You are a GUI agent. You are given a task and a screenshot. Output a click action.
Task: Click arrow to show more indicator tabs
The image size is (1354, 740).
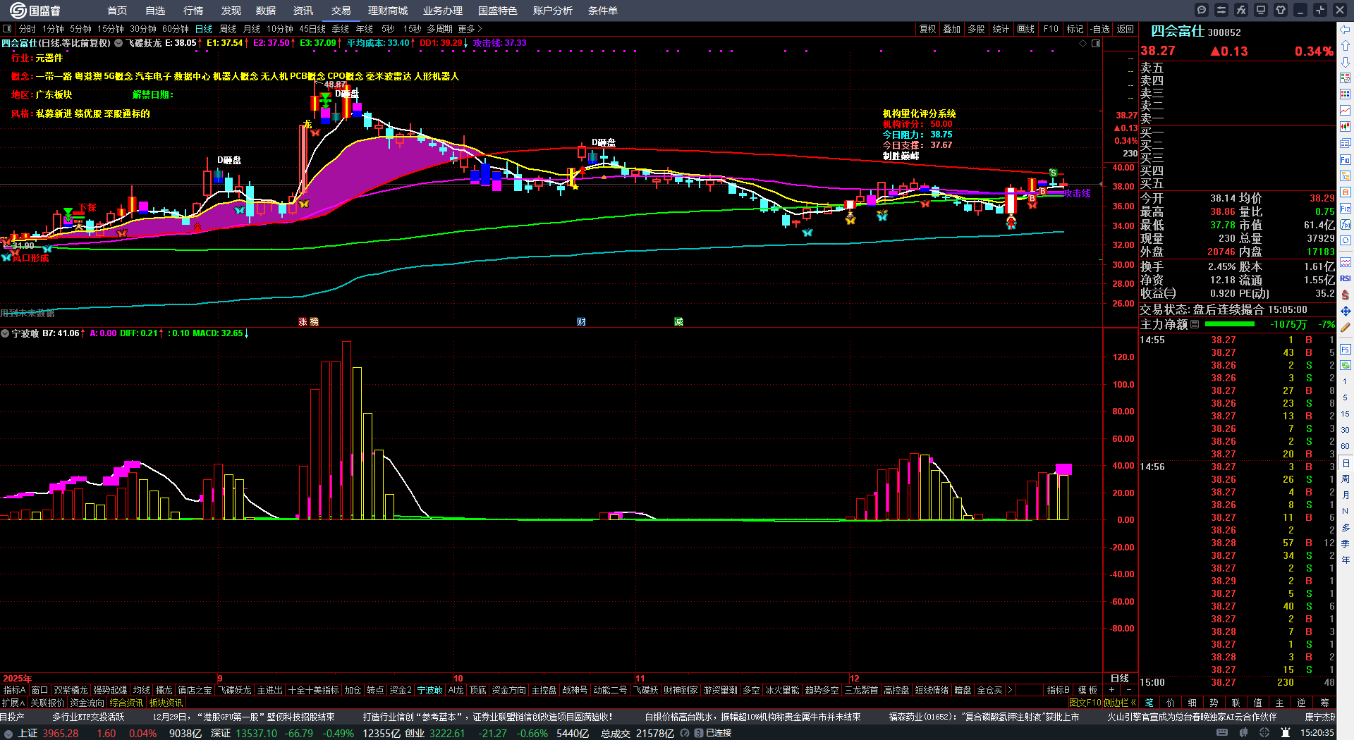pyautogui.click(x=1010, y=690)
